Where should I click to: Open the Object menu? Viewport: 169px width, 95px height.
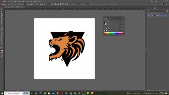(x=15, y=1)
